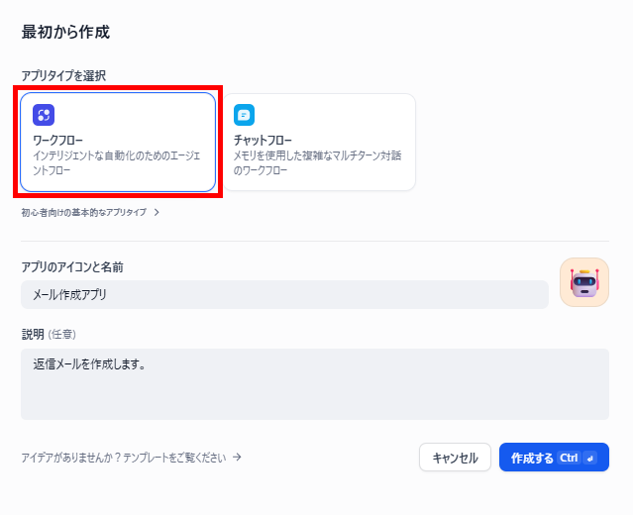This screenshot has width=633, height=515.
Task: Click the arrow icon after テンプレートをご覧ください
Action: pyautogui.click(x=238, y=457)
